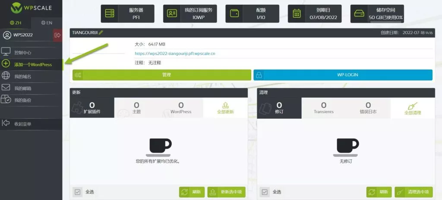442x200 pixels.
Task: Select the 错误日志 tab
Action: point(368,108)
